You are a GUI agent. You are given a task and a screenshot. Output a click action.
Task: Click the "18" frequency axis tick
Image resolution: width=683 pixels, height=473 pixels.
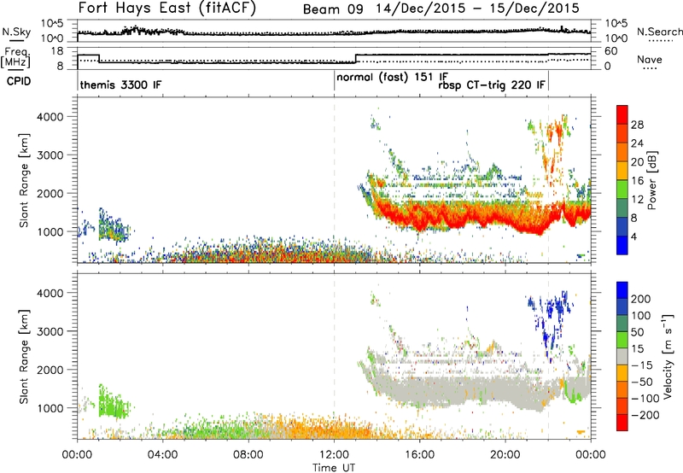[x=56, y=51]
